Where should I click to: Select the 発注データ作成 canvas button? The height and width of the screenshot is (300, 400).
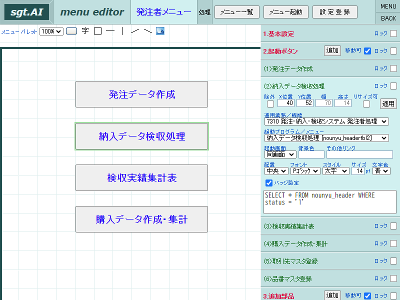[x=141, y=94]
